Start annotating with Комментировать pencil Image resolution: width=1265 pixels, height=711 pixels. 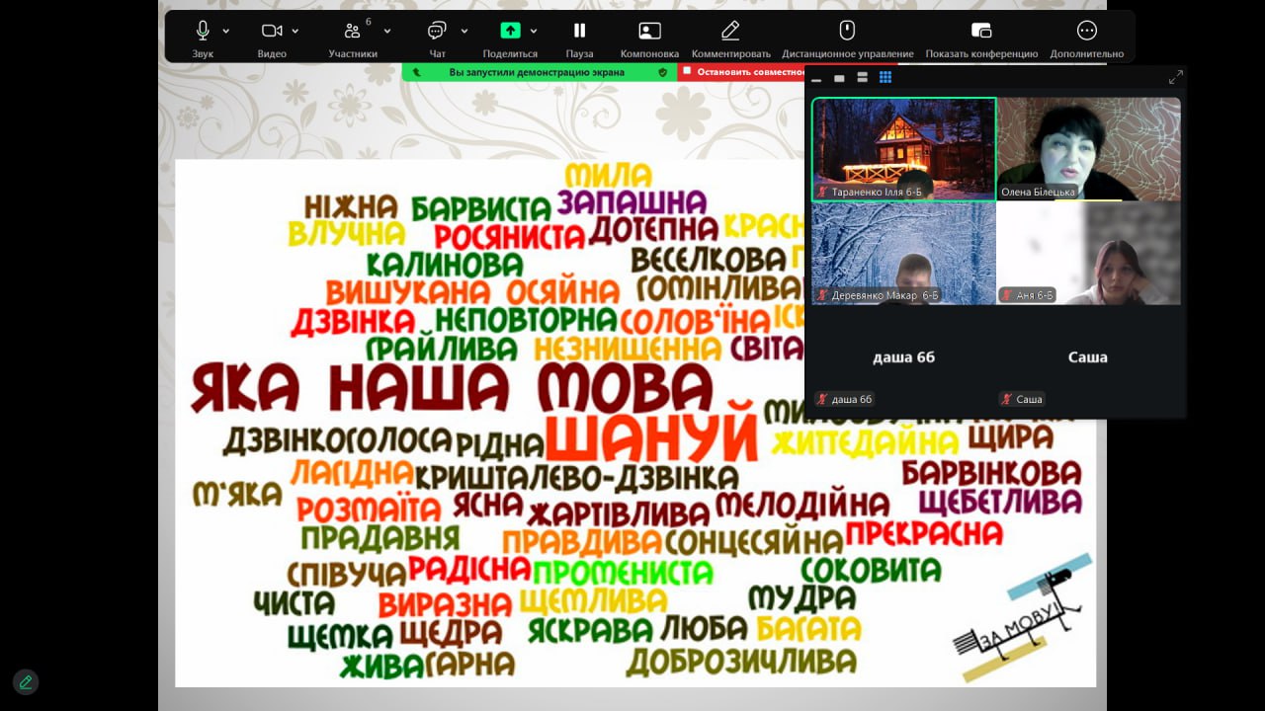point(730,31)
